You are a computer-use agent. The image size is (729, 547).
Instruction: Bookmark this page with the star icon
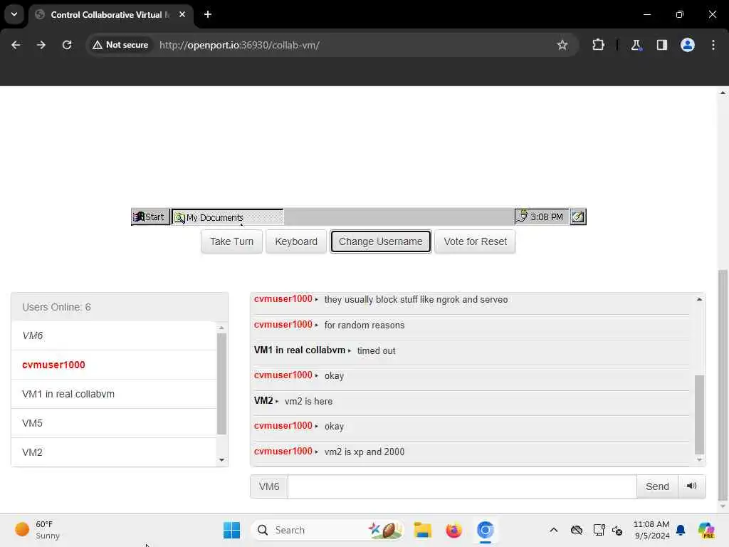(562, 45)
